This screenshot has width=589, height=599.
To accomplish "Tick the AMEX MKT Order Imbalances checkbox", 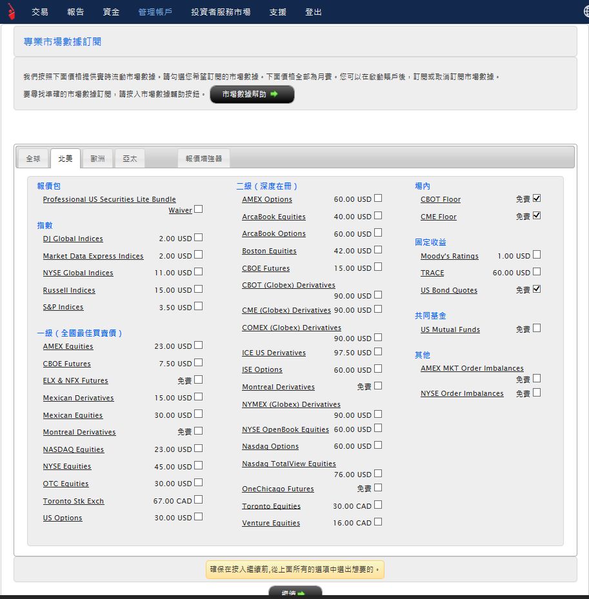I will pyautogui.click(x=537, y=378).
